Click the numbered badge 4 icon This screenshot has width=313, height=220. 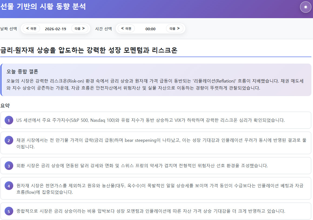coord(9,186)
